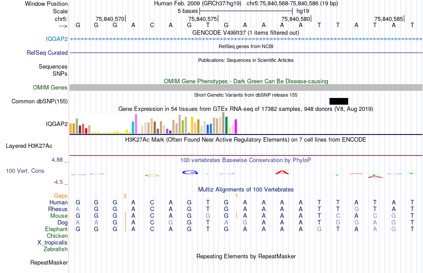Click the tallest gray bar in the GTEx chart
Viewport: 423px width, 273px height.
(224, 123)
